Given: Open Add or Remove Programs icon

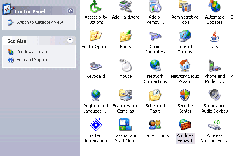Looking at the screenshot, I should 155,7.
